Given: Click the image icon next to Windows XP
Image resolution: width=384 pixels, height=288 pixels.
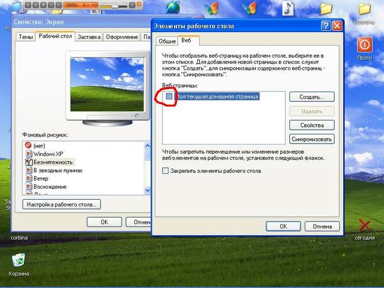Looking at the screenshot, I should tap(29, 154).
